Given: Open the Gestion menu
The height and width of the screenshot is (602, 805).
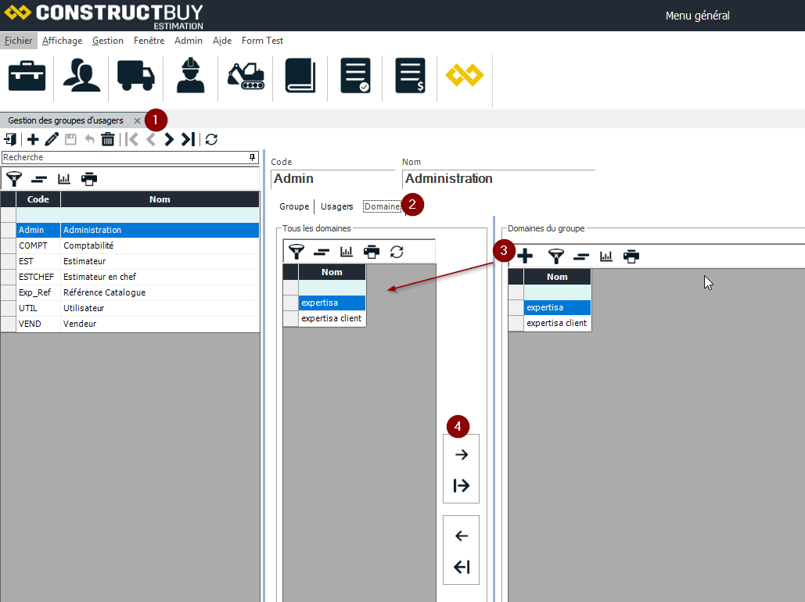Looking at the screenshot, I should 108,41.
